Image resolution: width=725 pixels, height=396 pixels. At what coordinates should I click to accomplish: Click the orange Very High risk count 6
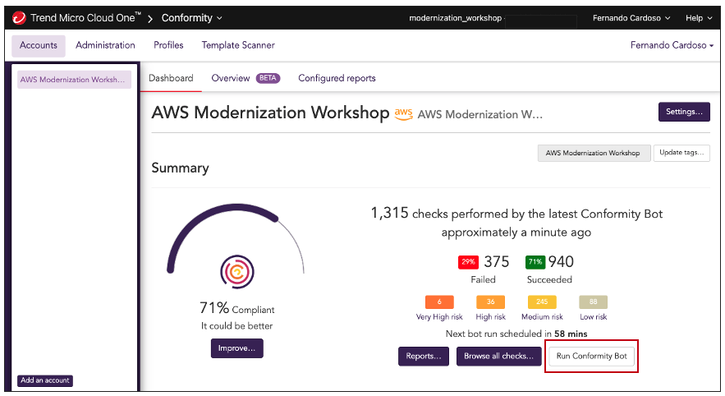tap(439, 302)
